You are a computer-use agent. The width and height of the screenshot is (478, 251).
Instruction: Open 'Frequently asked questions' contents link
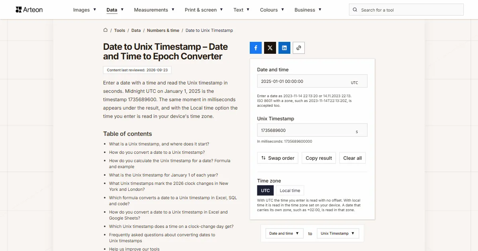(162, 238)
